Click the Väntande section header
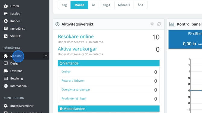The height and width of the screenshot is (113, 202). click(109, 63)
